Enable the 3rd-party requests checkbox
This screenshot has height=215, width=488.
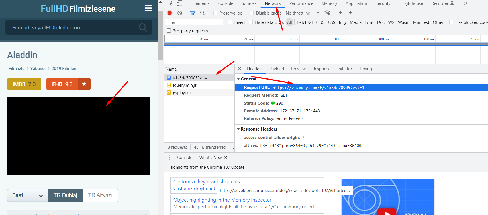169,31
